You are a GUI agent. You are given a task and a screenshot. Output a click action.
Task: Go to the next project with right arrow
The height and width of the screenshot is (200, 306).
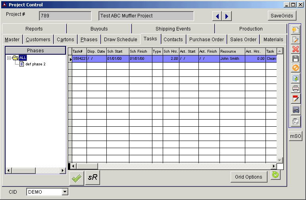227,16
